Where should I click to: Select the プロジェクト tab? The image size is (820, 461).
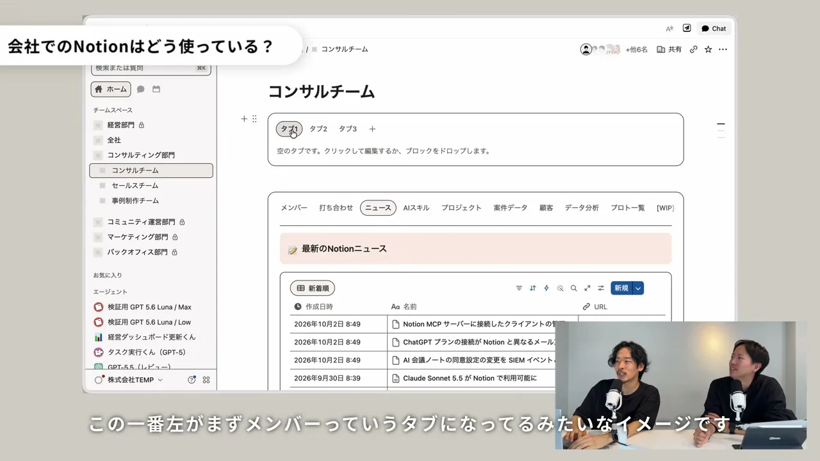[461, 207]
